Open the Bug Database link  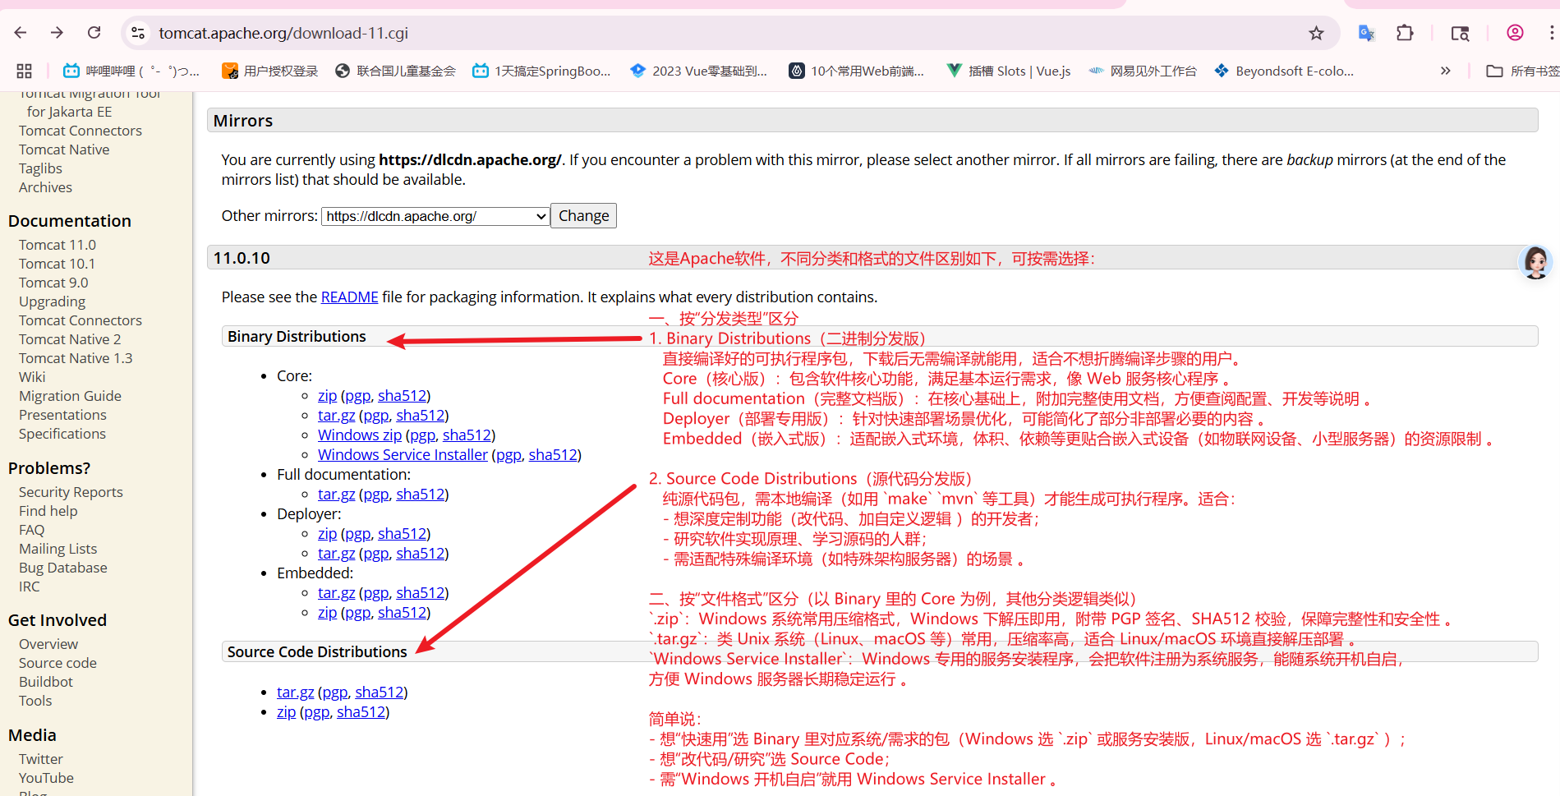point(62,568)
